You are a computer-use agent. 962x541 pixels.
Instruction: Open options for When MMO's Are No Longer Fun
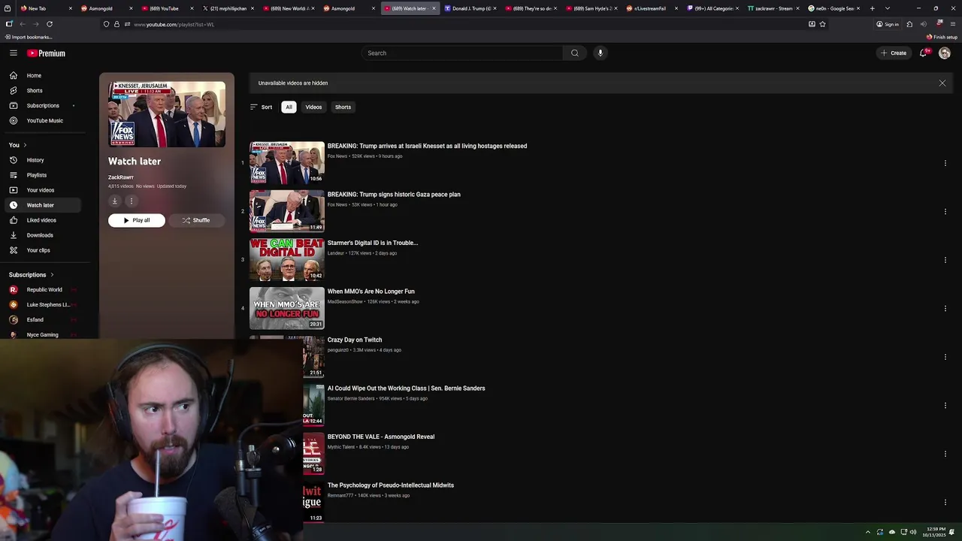point(945,308)
